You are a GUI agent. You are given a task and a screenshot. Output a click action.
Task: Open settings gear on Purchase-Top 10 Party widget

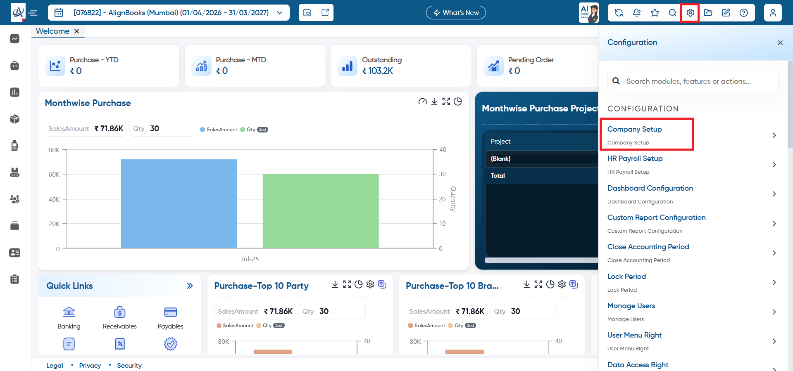[x=370, y=284]
